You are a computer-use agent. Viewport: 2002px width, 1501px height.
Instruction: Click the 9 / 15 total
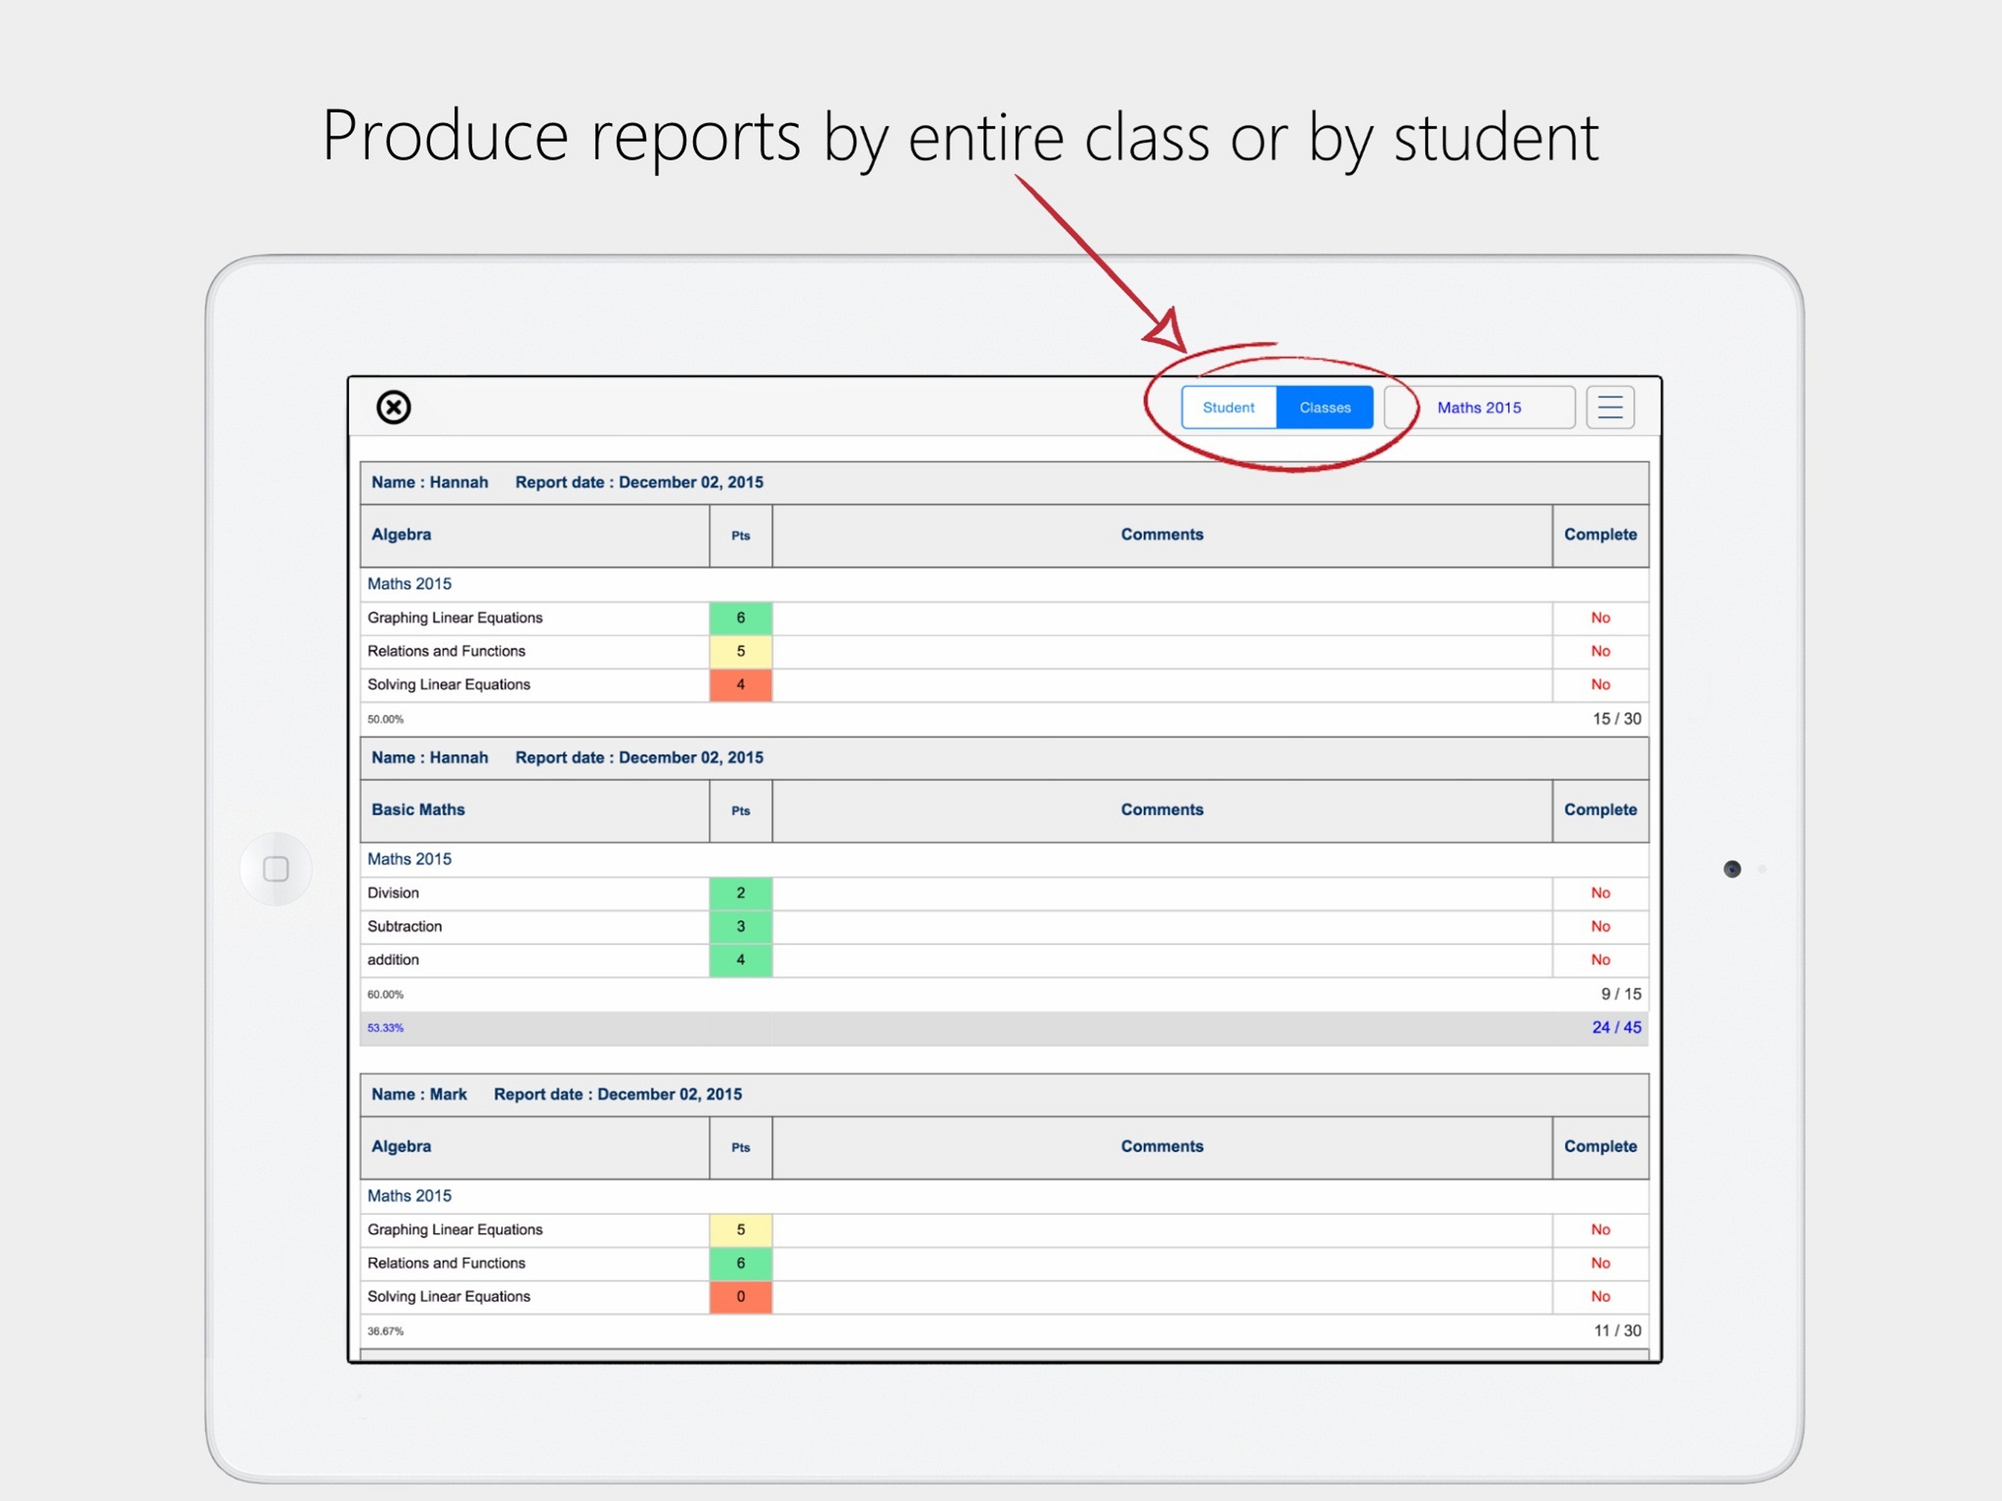[1620, 994]
